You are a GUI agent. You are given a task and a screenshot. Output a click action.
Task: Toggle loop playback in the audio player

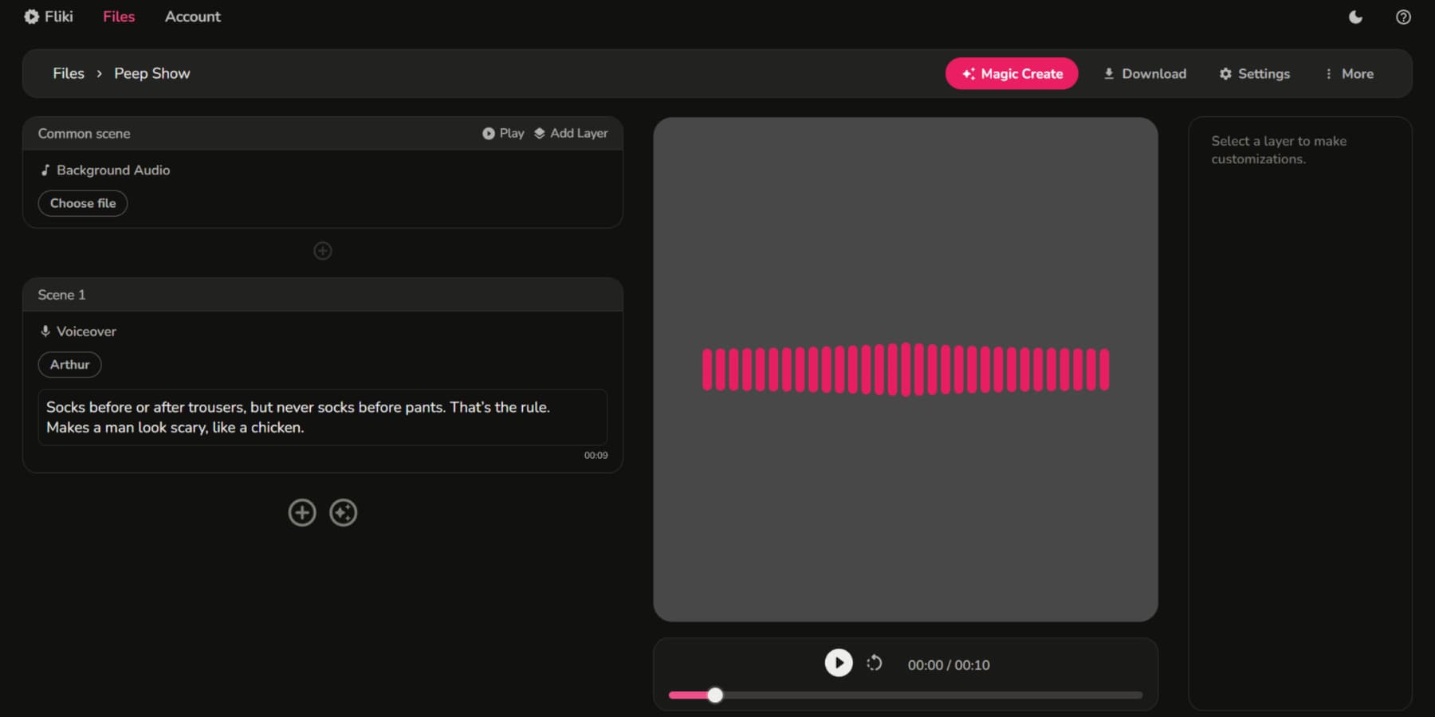[875, 663]
